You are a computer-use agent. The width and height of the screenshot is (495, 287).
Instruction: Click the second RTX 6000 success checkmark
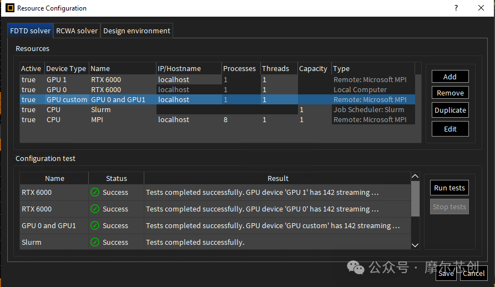[95, 209]
